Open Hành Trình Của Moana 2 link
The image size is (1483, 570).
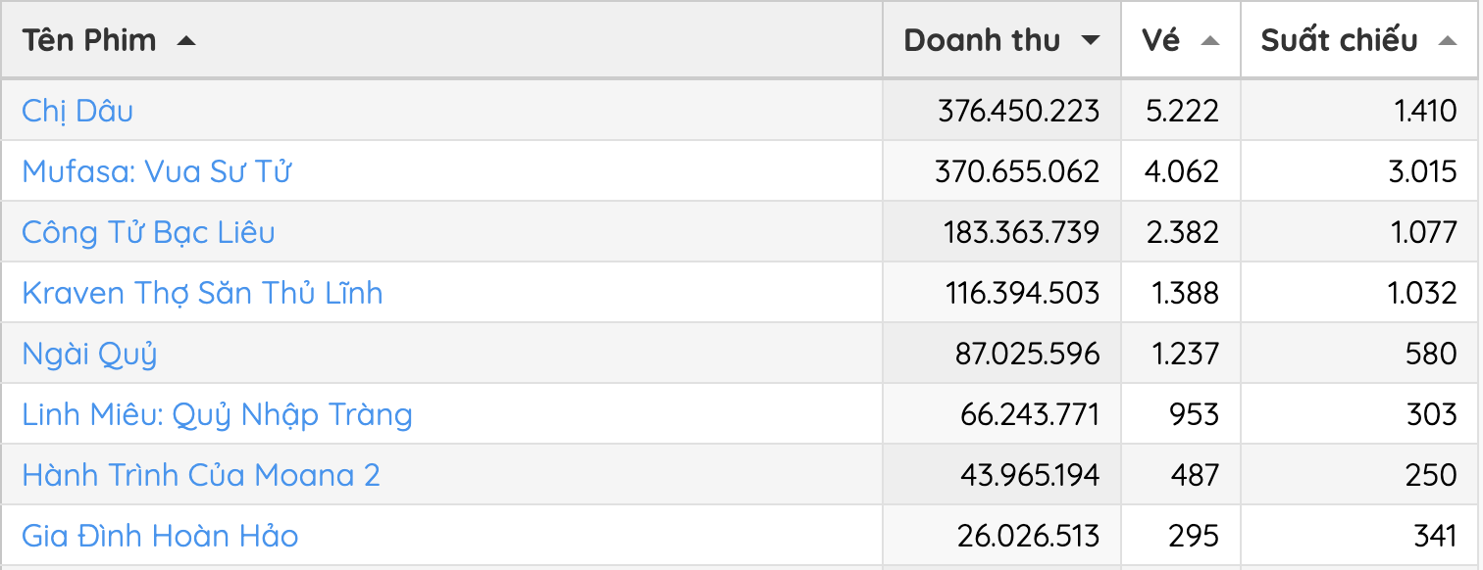[201, 475]
